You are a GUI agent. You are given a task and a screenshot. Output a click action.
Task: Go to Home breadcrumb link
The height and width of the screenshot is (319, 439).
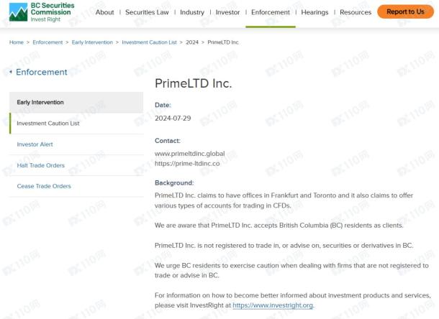click(17, 42)
